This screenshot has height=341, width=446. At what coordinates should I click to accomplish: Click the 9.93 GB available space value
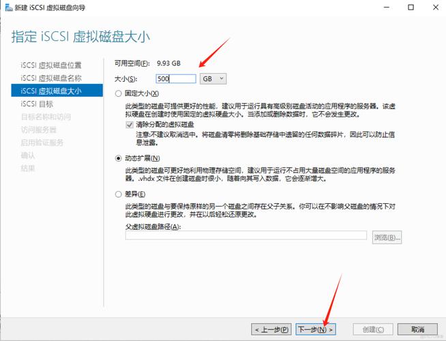pyautogui.click(x=168, y=63)
